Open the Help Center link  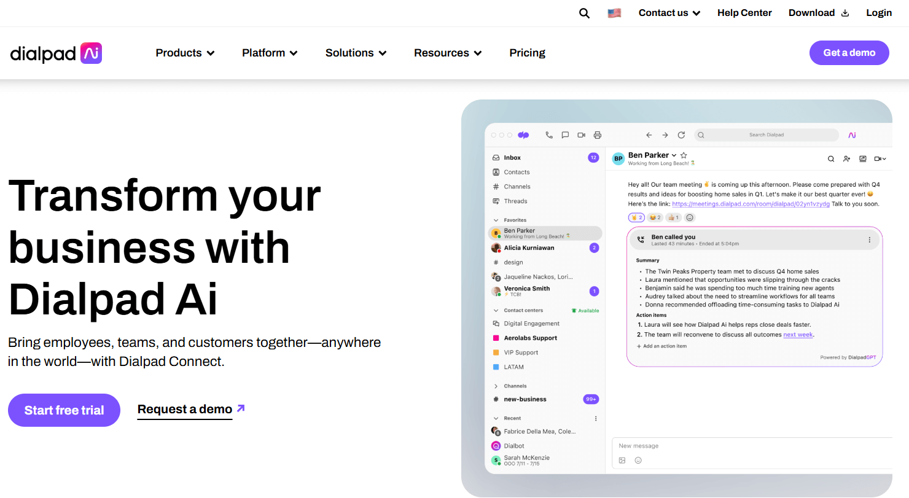point(744,13)
